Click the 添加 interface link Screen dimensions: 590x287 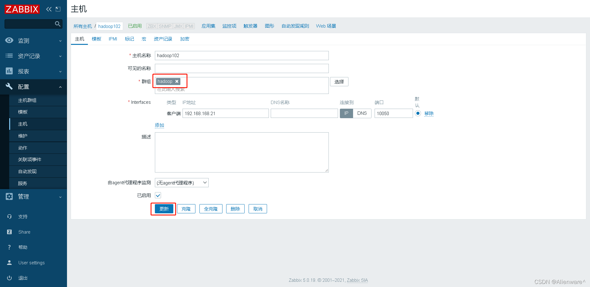[159, 125]
